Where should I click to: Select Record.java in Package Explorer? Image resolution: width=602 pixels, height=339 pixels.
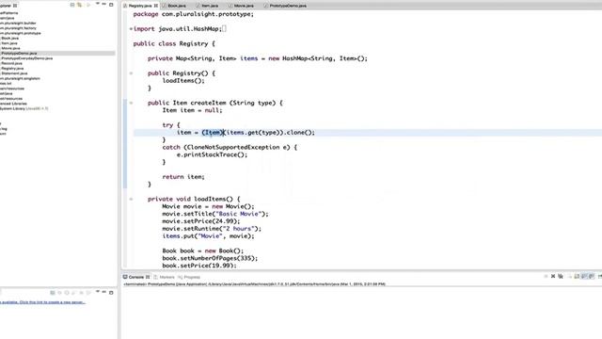click(11, 63)
